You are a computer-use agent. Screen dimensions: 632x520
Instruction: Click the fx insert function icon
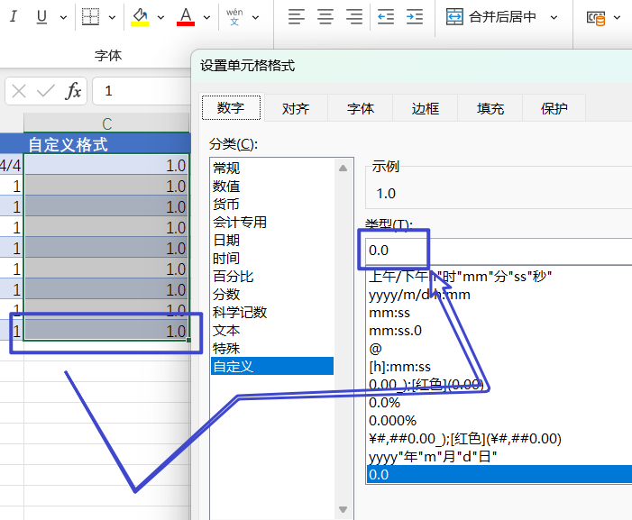coord(74,91)
